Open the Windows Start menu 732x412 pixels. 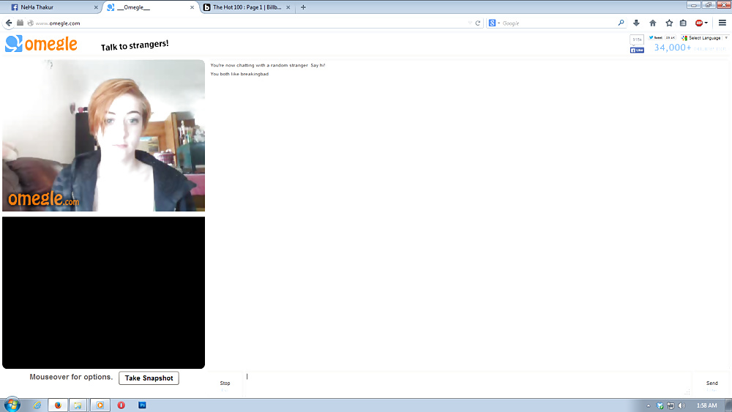pos(12,405)
